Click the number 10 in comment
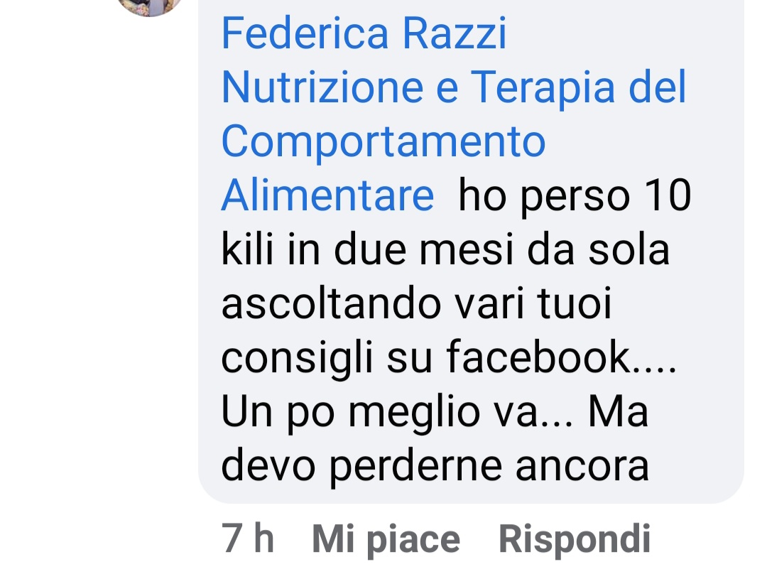 coord(668,195)
